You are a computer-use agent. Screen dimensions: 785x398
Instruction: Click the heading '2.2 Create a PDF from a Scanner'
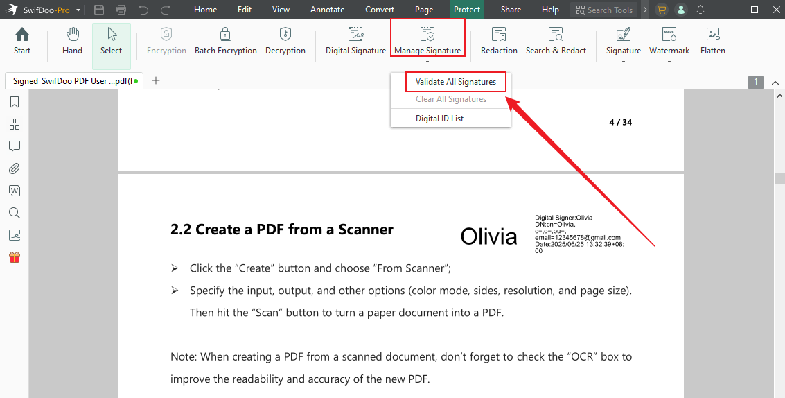coord(282,229)
